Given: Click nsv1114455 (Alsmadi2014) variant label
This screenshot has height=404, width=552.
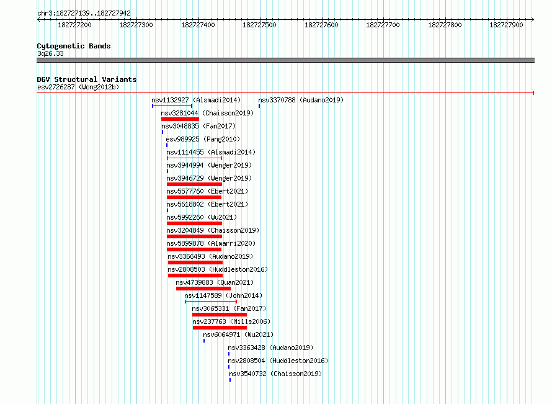Looking at the screenshot, I should [211, 152].
